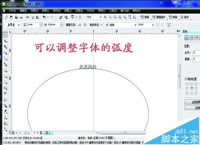Select the Basic Shapes tool in toolbox
This screenshot has height=145, width=200.
click(x=5, y=88)
